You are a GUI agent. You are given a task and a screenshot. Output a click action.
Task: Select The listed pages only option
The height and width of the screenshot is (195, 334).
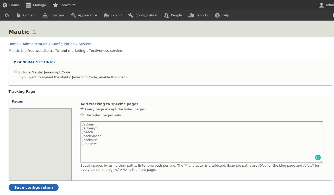click(x=82, y=115)
